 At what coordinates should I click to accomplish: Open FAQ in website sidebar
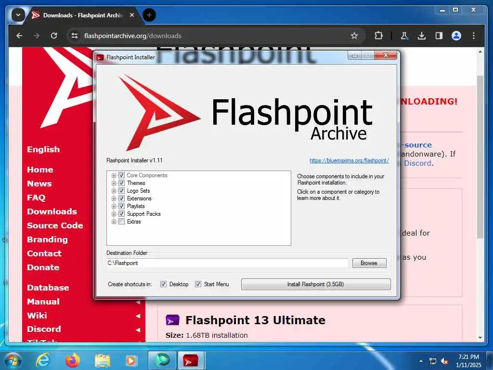coord(36,198)
